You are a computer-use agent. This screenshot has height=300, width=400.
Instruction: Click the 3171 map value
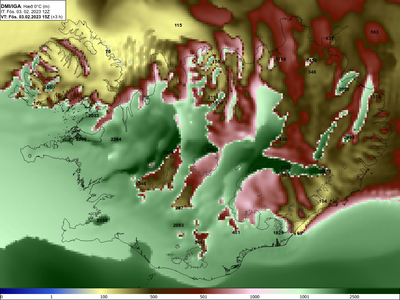coord(286,167)
